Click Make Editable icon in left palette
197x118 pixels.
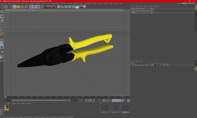coord(2,11)
